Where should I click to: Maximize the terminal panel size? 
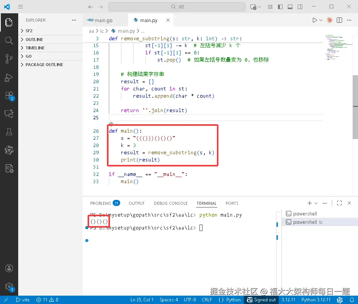click(339, 203)
